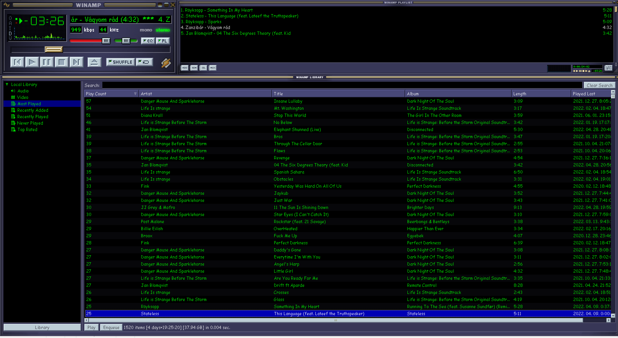Click the library vertical scrollbar up arrow
Viewport: 618px width, 338px height.
point(613,92)
